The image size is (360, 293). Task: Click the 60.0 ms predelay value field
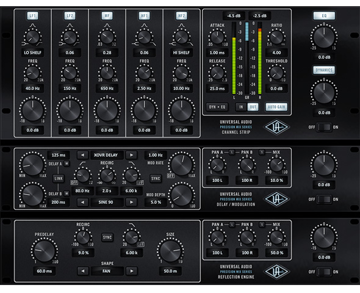45,271
